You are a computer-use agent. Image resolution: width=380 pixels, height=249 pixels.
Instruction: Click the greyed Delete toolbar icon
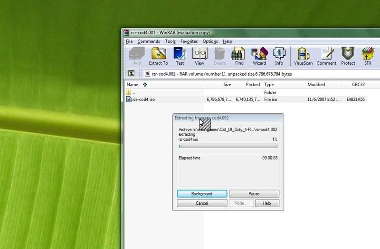219,56
